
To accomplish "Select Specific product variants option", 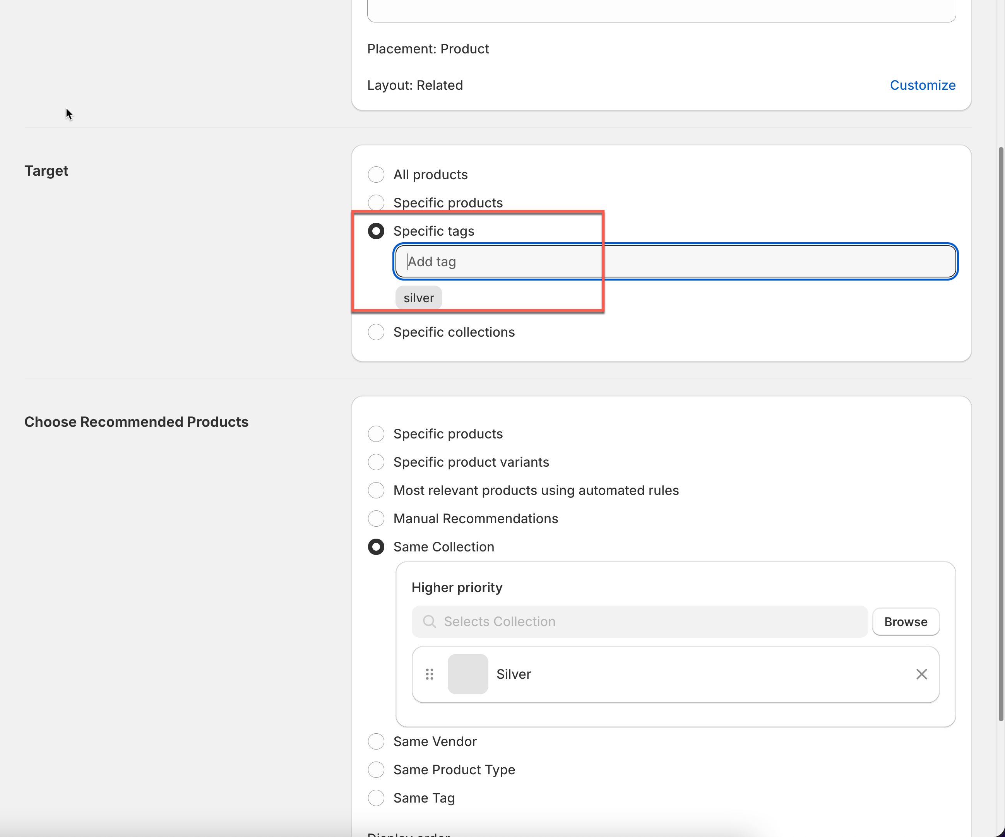I will (376, 462).
